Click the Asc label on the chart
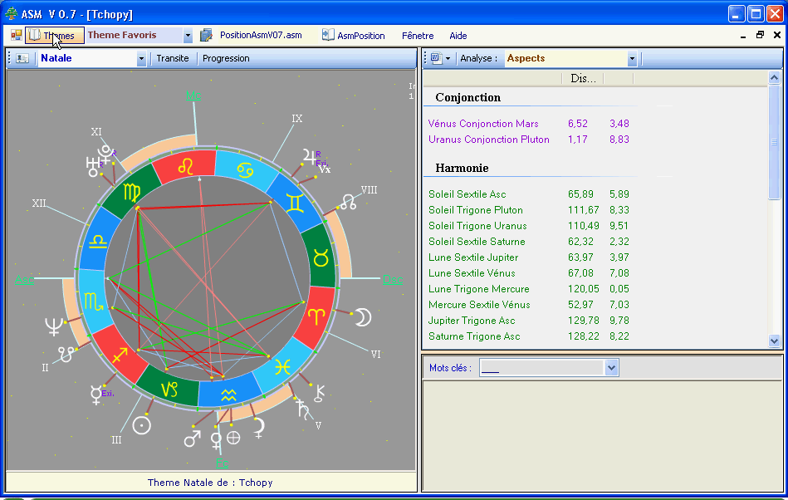 pyautogui.click(x=24, y=280)
